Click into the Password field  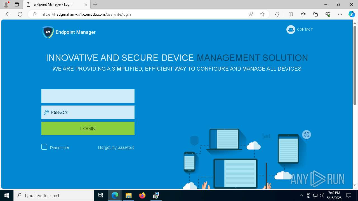88,112
